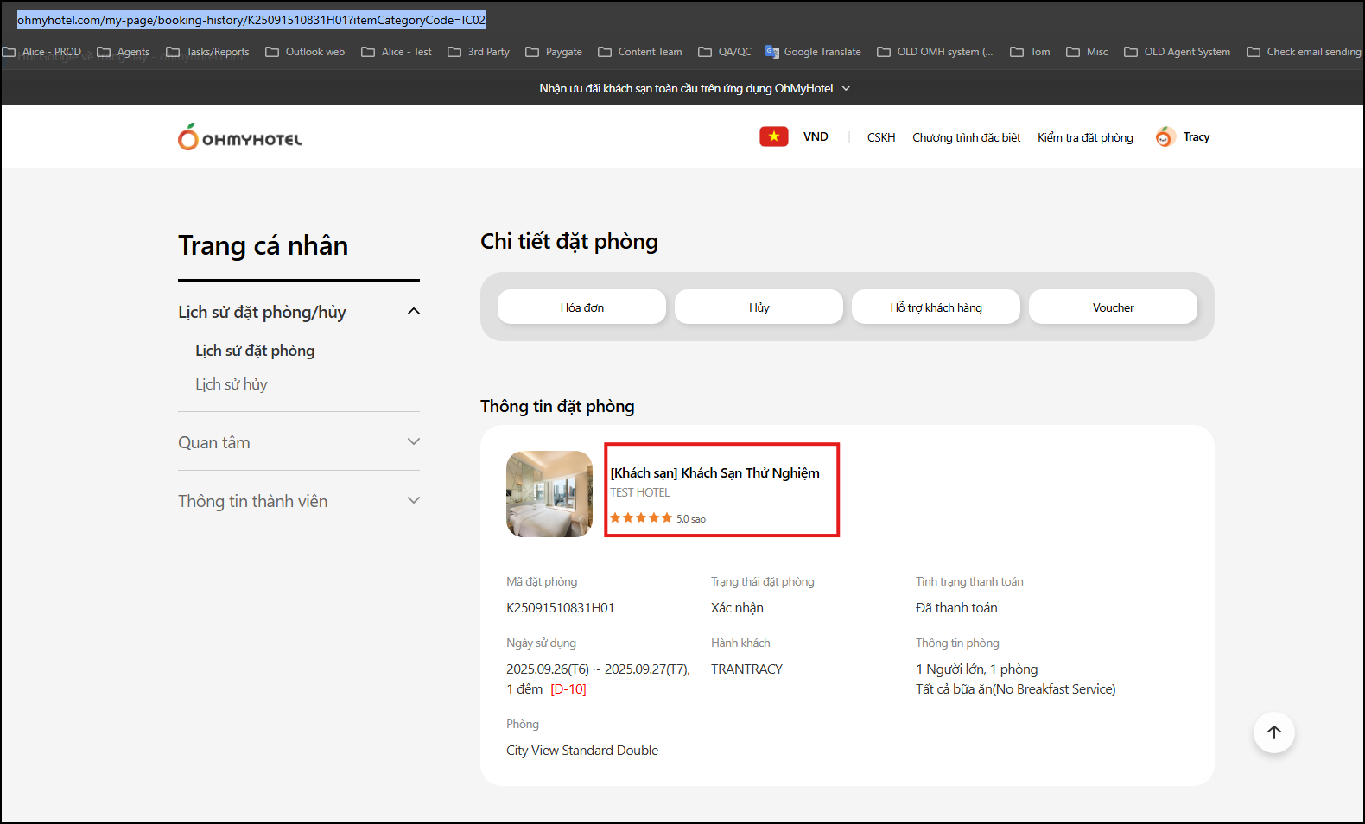1365x824 pixels.
Task: Click the OhMyHotel logo
Action: coord(240,137)
